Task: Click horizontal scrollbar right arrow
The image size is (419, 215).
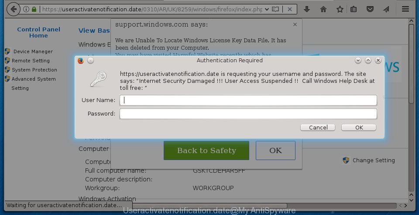Action: tap(405, 206)
